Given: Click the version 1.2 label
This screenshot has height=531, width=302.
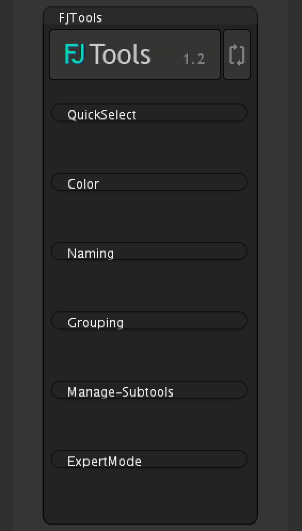Looking at the screenshot, I should [x=194, y=59].
